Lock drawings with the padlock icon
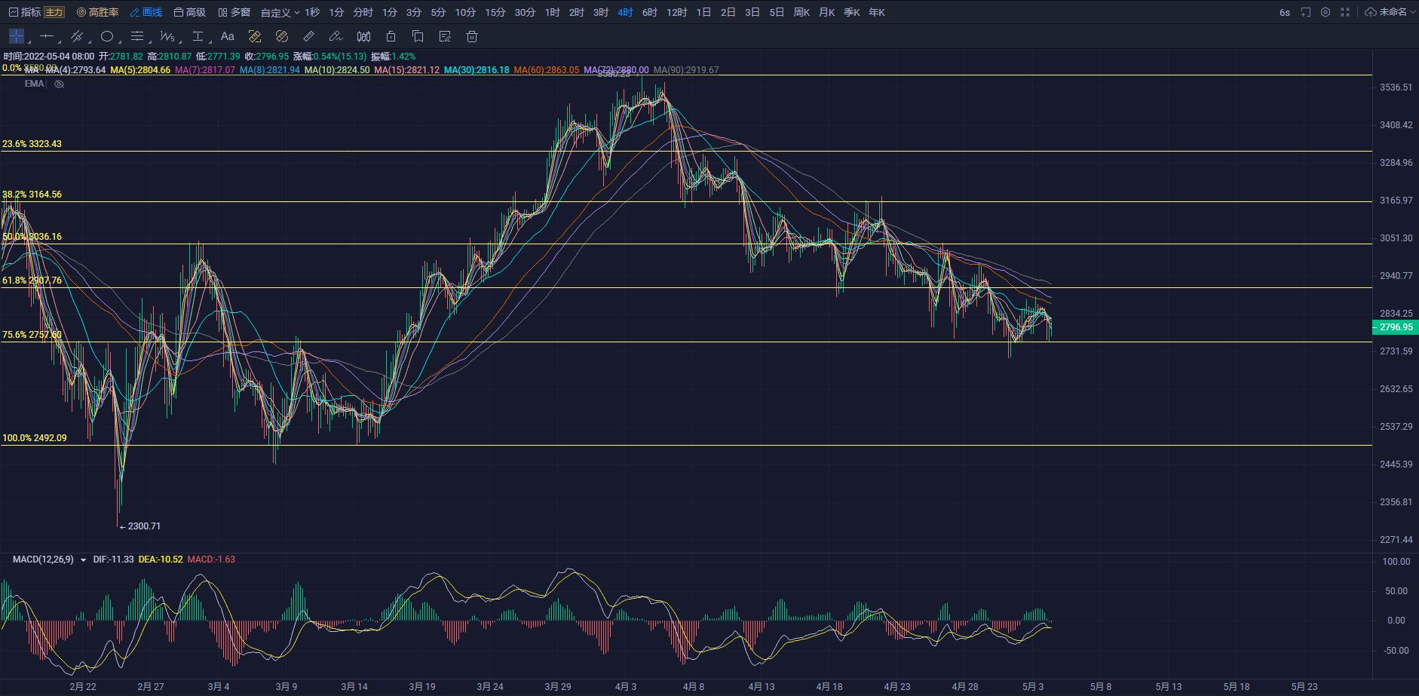This screenshot has width=1419, height=696. [x=391, y=36]
